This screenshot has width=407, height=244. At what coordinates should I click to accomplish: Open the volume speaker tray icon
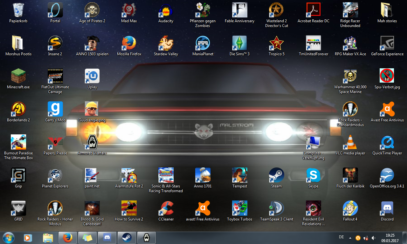coord(374,238)
